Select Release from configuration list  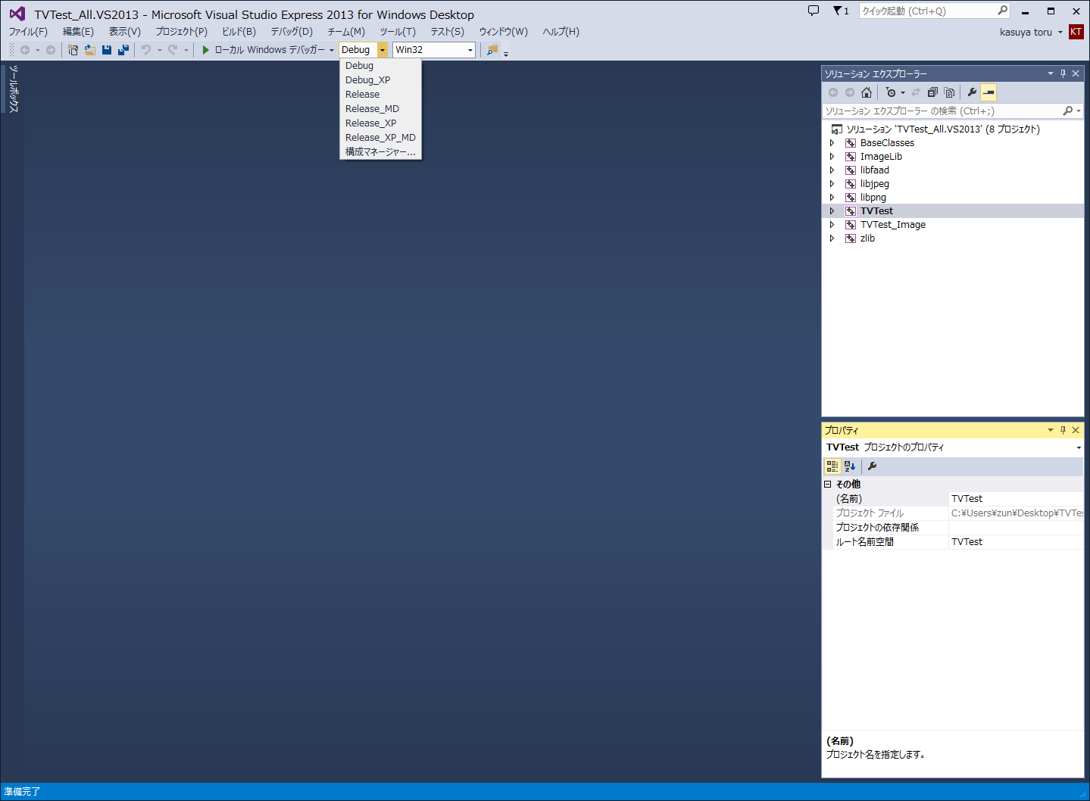(x=380, y=95)
